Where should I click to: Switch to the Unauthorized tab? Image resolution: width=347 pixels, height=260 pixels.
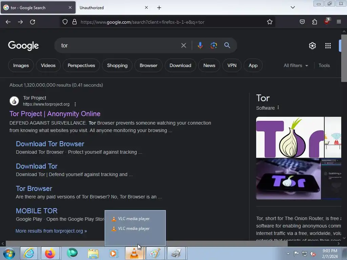114,8
